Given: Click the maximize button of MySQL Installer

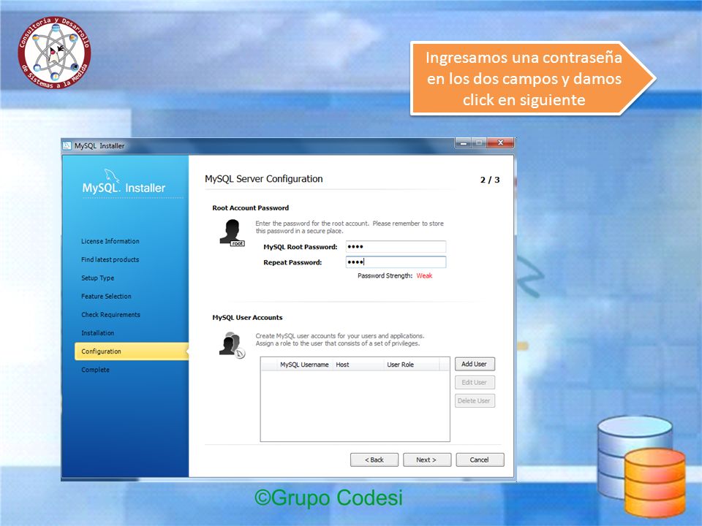Looking at the screenshot, I should coord(479,142).
